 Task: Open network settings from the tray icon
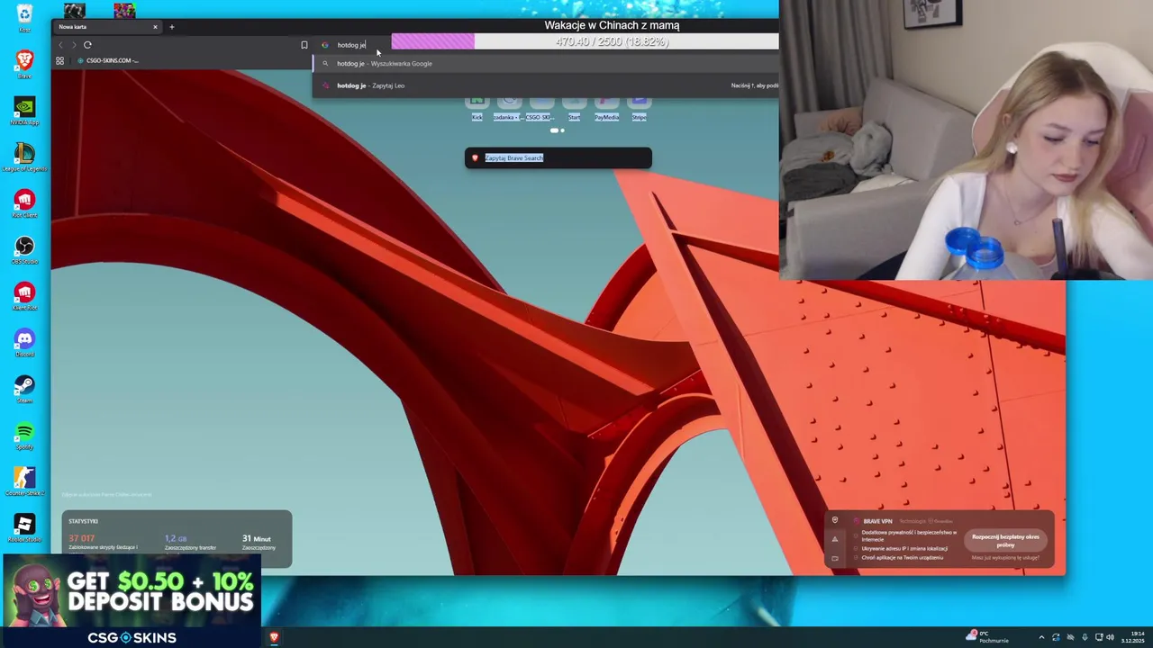pyautogui.click(x=1099, y=637)
